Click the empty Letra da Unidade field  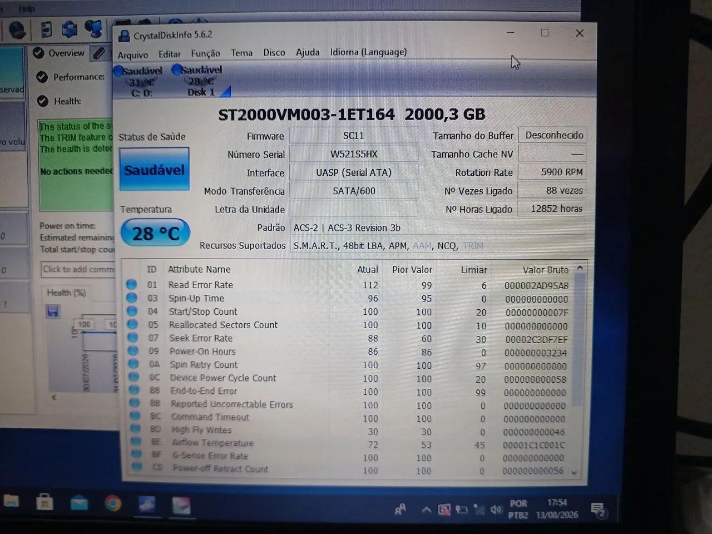353,209
